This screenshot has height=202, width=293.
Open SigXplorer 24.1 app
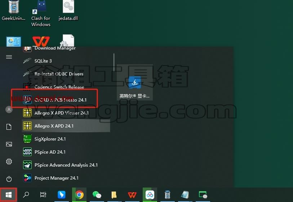(x=66, y=139)
